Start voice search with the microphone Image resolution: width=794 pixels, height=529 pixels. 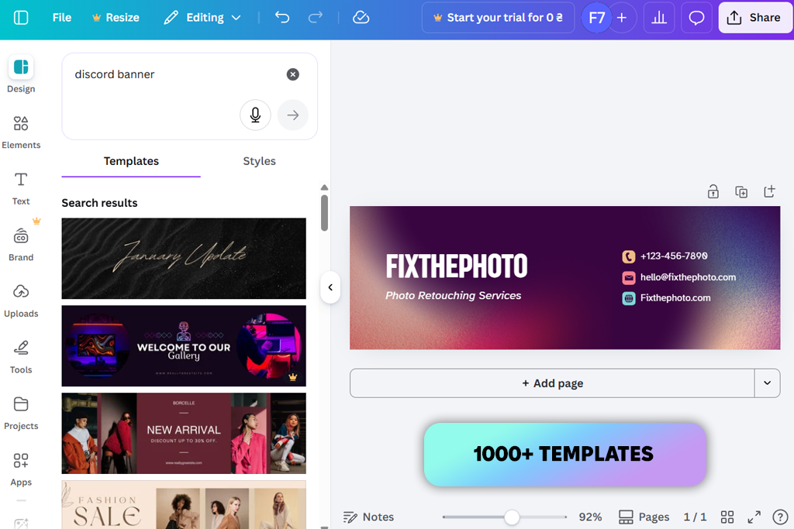(255, 115)
